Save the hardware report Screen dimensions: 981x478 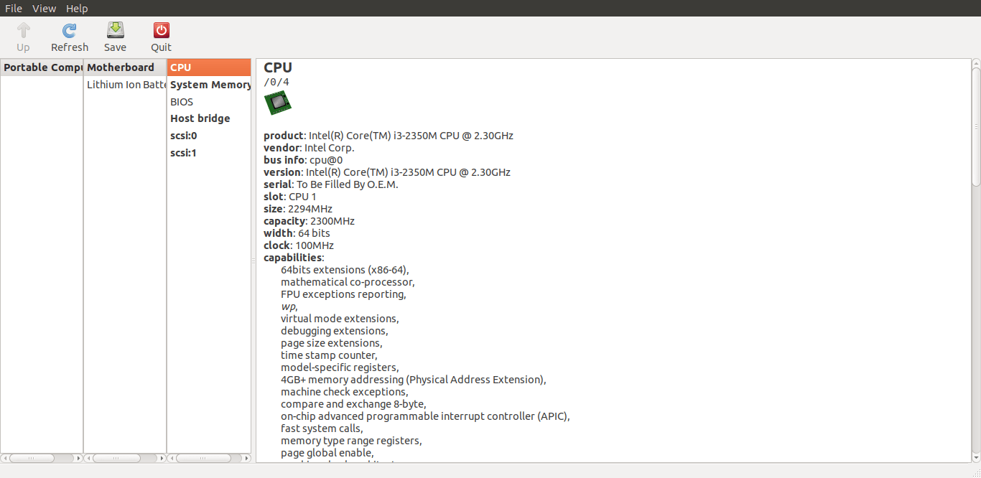click(115, 30)
